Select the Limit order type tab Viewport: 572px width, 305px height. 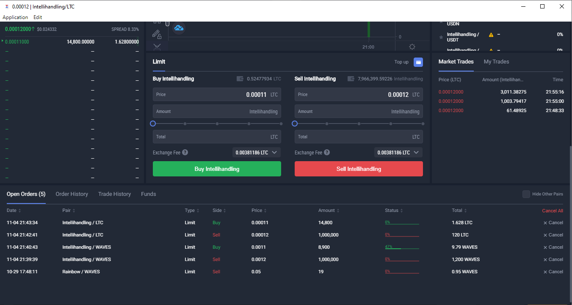tap(159, 62)
